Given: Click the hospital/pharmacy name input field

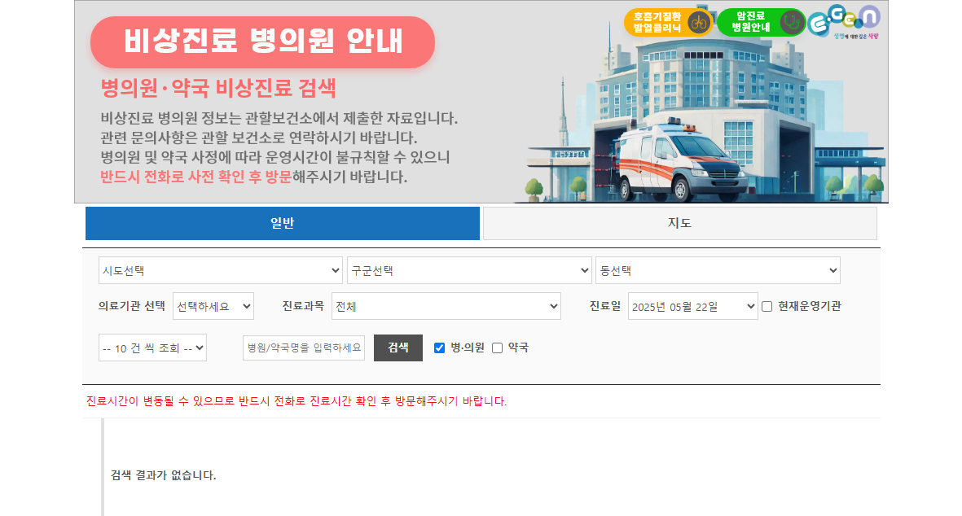Looking at the screenshot, I should coord(303,347).
